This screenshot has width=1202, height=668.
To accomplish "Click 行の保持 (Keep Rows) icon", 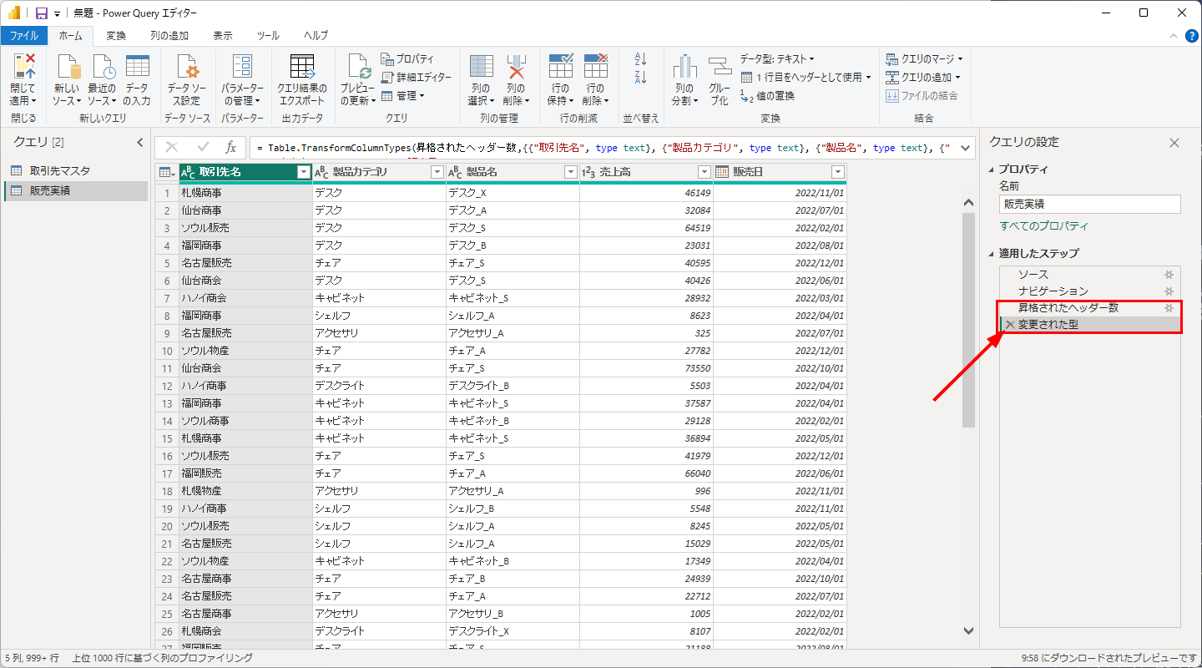I will (x=560, y=66).
